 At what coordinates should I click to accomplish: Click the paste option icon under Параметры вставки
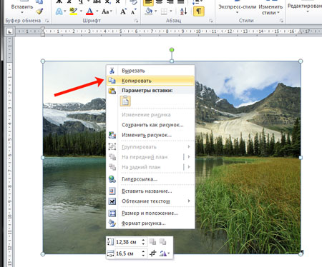tap(125, 101)
